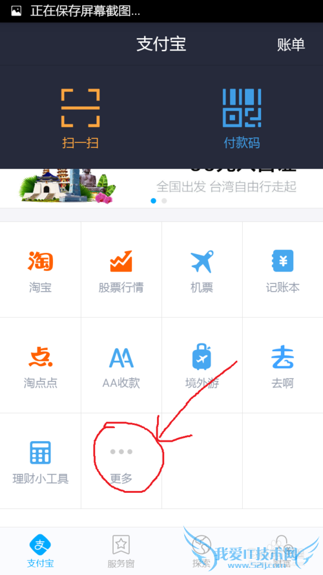Open the 淘宝 app icon
This screenshot has height=575, width=323.
(41, 261)
